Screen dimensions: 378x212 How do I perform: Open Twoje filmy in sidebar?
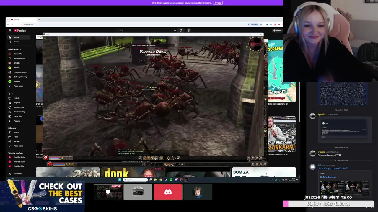(19, 116)
